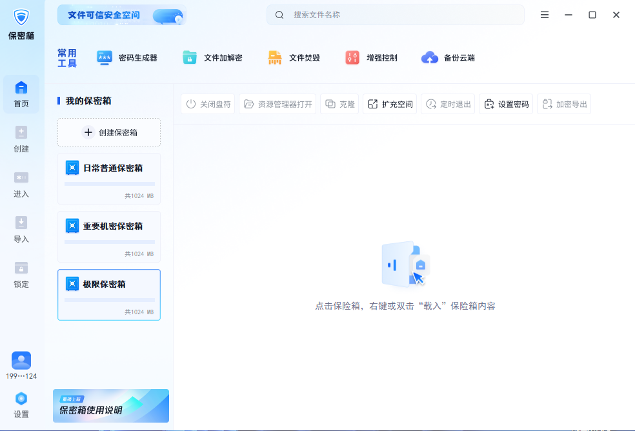Launch the 文件焚毁 file shredder tool
The image size is (635, 431).
click(x=294, y=58)
